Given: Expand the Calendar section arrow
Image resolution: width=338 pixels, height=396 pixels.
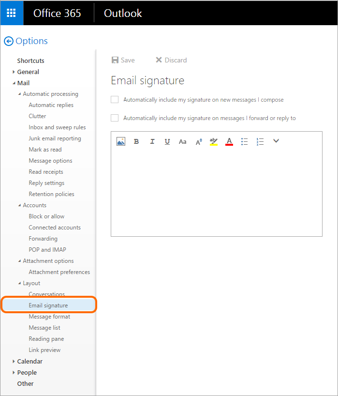Looking at the screenshot, I should 14,362.
